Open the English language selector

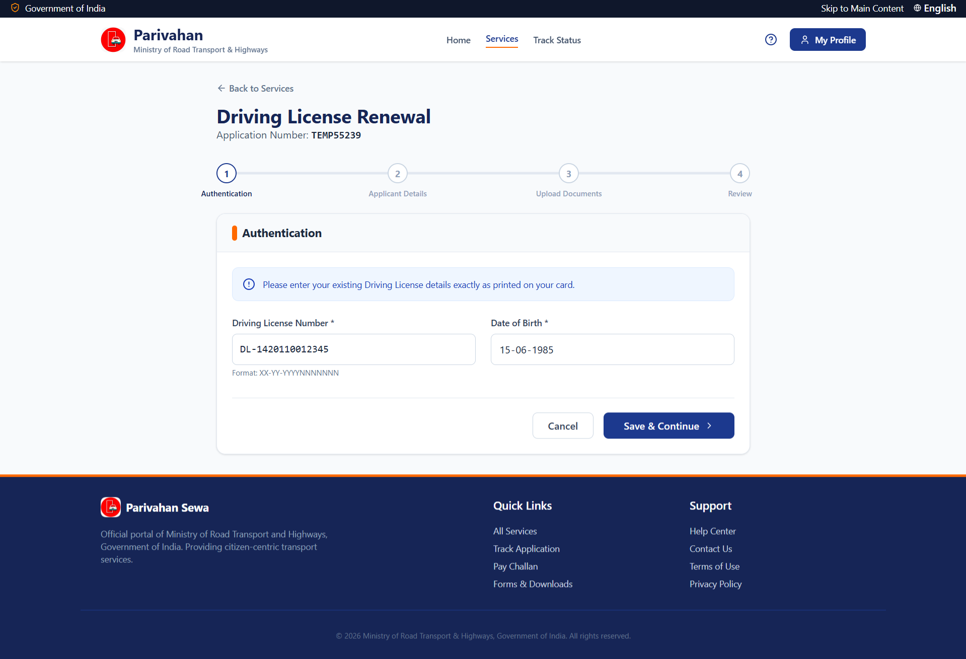(935, 8)
